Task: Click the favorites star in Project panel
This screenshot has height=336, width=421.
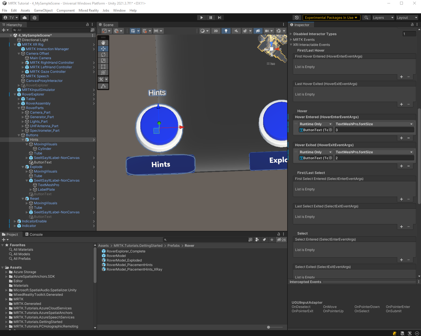Action: point(272,240)
